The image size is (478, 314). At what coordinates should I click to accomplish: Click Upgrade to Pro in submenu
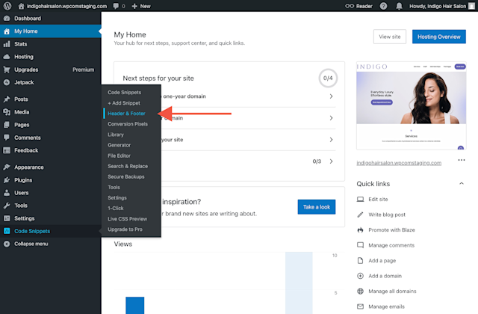pyautogui.click(x=125, y=230)
